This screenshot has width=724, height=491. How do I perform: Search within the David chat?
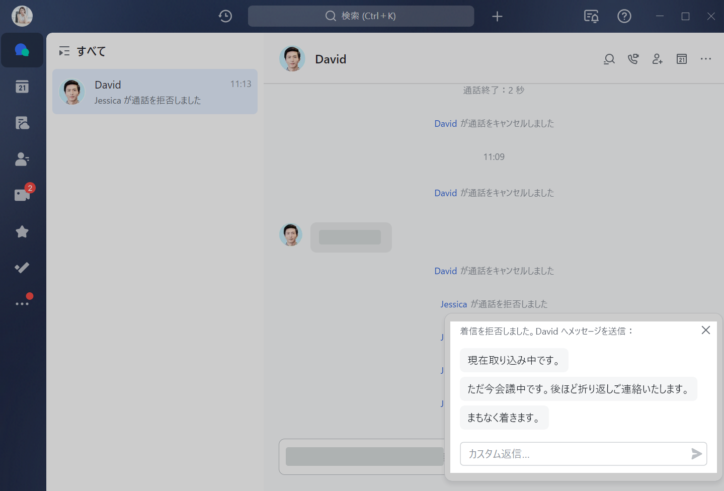609,59
